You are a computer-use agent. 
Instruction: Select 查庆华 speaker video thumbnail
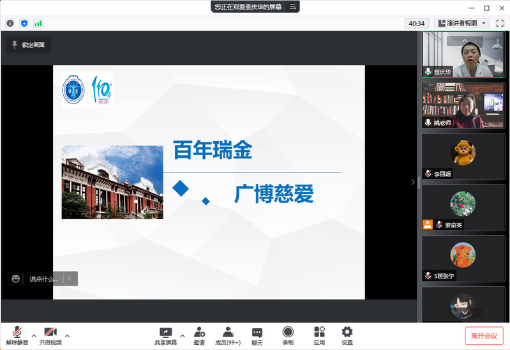(463, 54)
